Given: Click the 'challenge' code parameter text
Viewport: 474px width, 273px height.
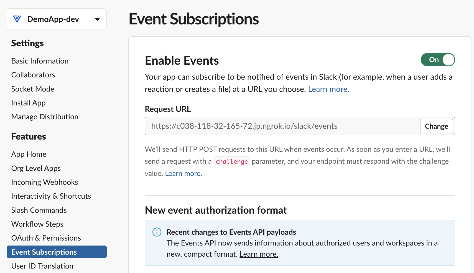Looking at the screenshot, I should (232, 161).
